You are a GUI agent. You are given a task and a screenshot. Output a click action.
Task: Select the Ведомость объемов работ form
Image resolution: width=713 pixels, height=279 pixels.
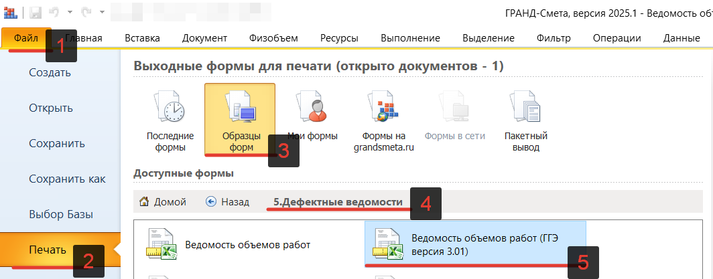point(248,245)
